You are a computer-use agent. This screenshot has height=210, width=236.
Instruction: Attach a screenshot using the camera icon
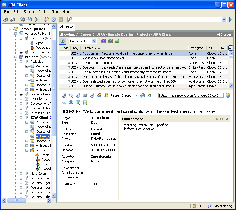pyautogui.click(x=85, y=95)
